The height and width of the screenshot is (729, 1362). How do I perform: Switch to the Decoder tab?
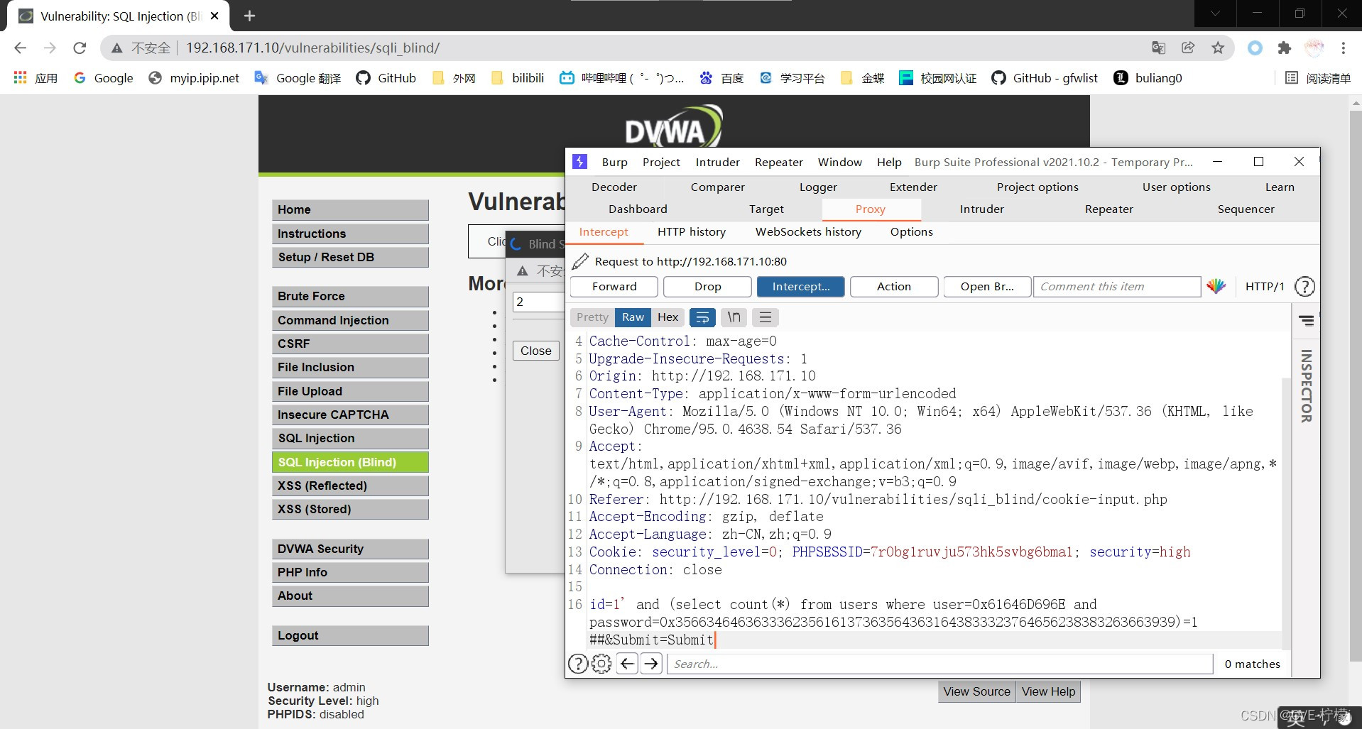point(614,187)
